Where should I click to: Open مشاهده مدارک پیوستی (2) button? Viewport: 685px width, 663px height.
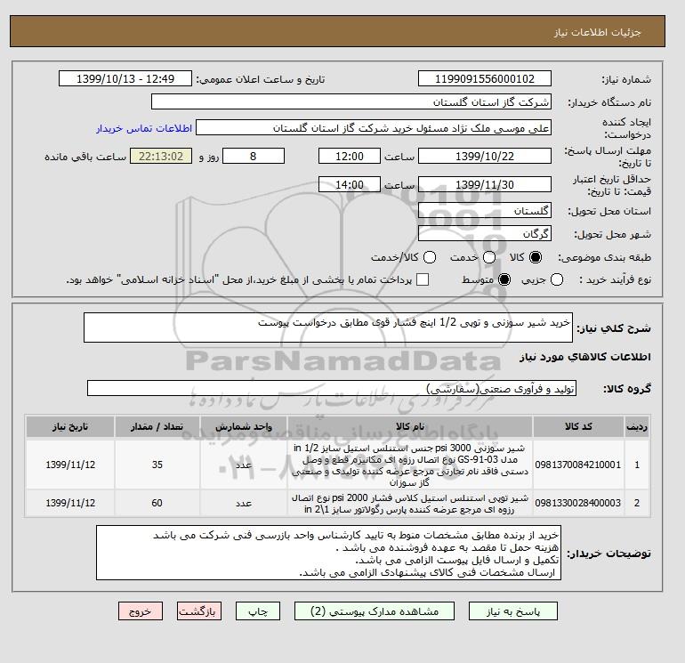(x=375, y=611)
